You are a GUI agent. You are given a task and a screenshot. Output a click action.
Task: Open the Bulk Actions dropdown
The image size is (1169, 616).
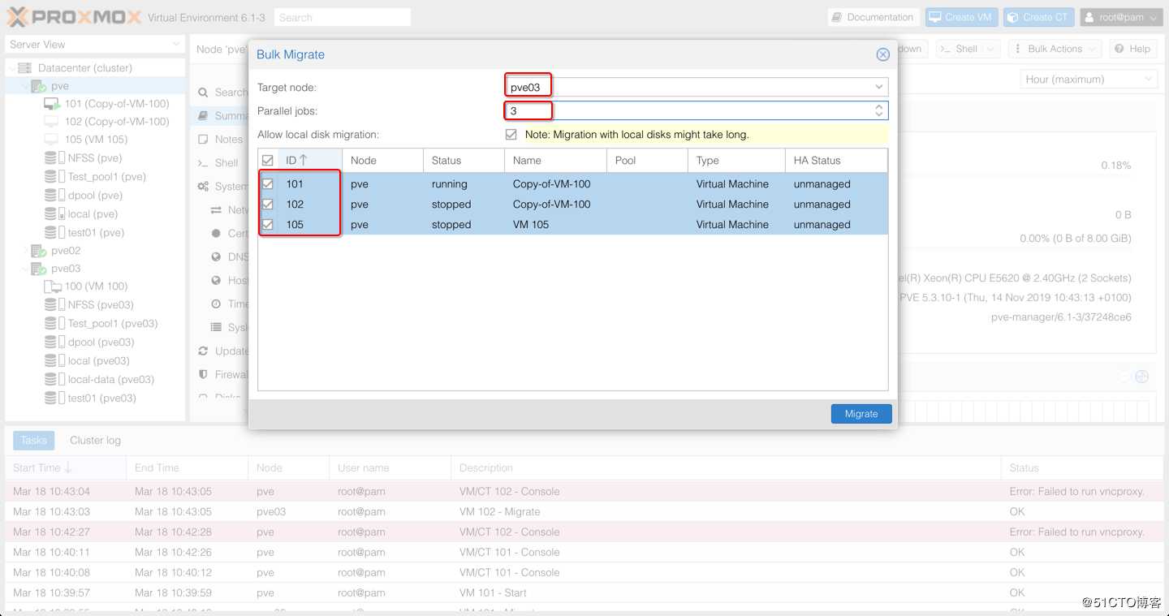tap(1055, 49)
